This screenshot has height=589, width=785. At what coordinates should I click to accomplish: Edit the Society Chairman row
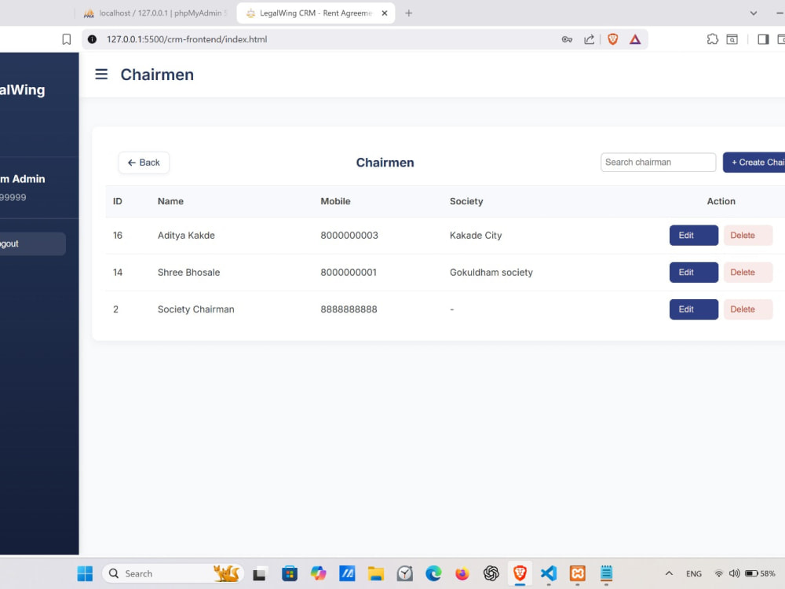coord(693,309)
